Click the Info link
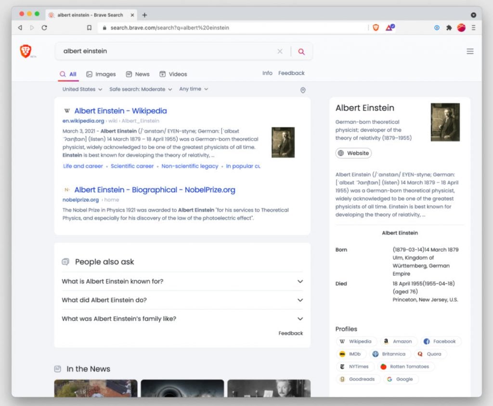493x406 pixels. [267, 73]
